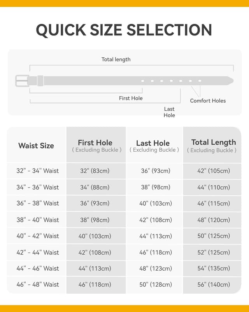Click the "First Hole" label in belt diagram
Screen dimensions: 249x312
[131, 98]
